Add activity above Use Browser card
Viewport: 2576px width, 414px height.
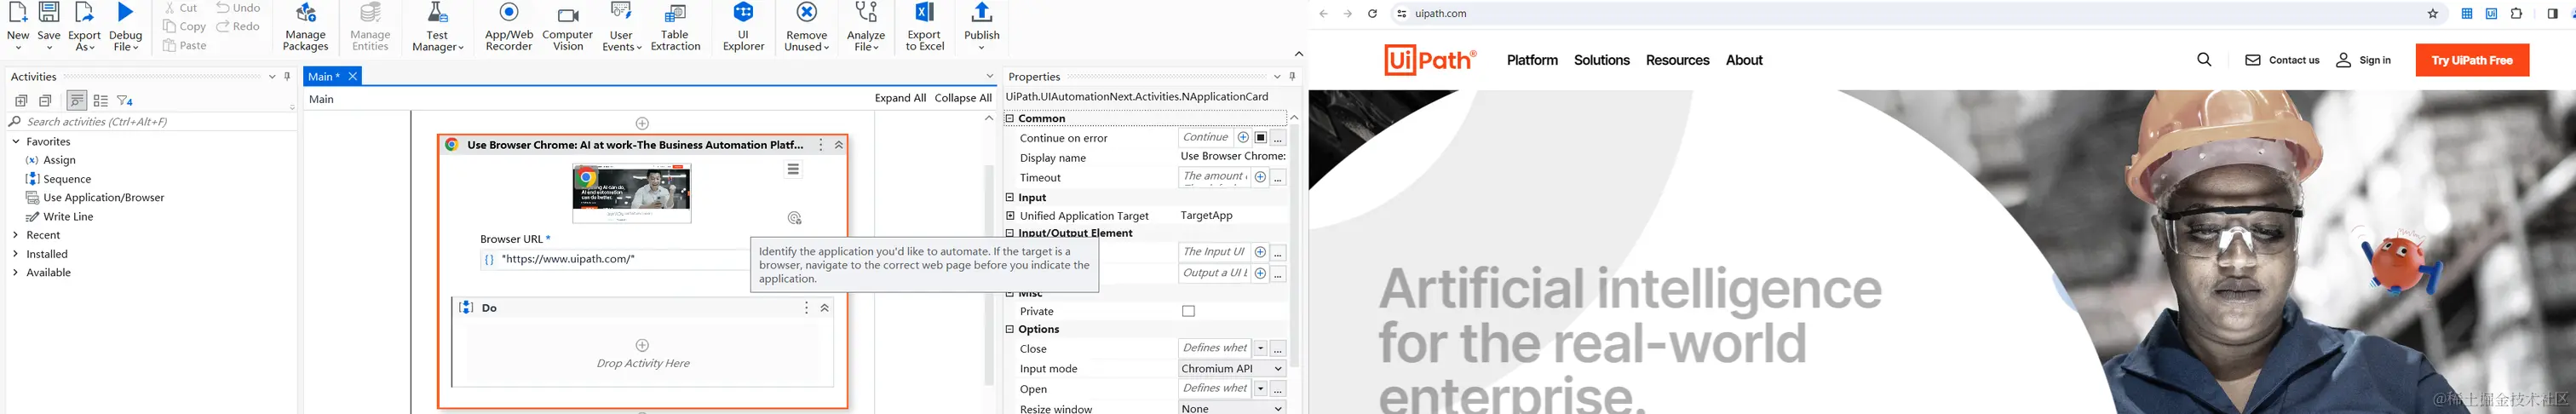pyautogui.click(x=642, y=124)
